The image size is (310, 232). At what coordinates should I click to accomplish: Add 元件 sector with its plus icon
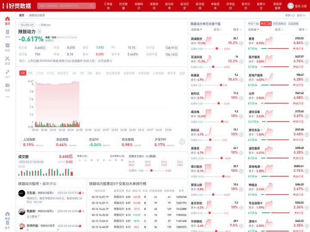coord(307,98)
